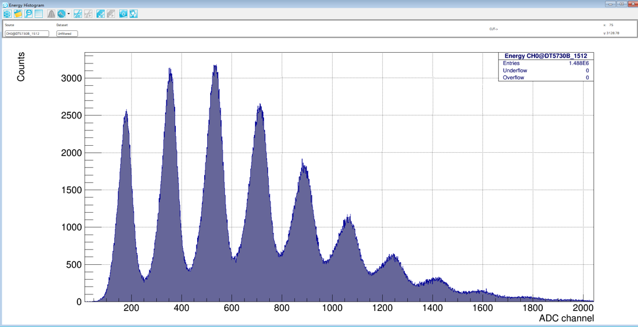
Task: Open the yellow folder load icon
Action: click(x=18, y=14)
